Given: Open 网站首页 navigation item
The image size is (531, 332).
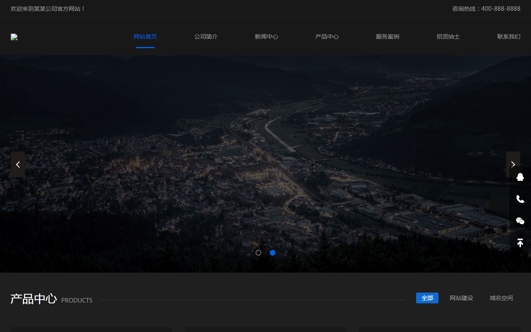Looking at the screenshot, I should (145, 37).
